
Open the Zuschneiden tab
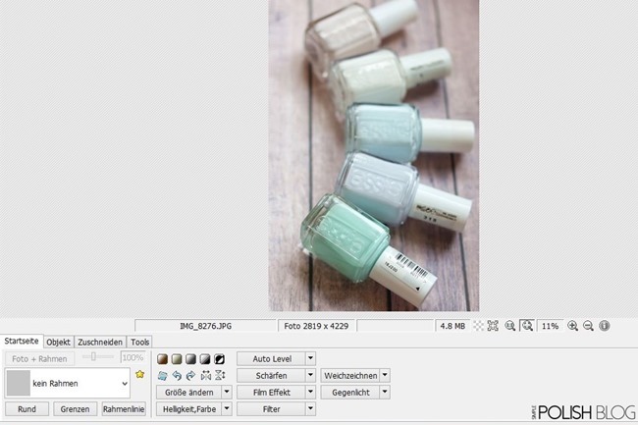(x=100, y=342)
